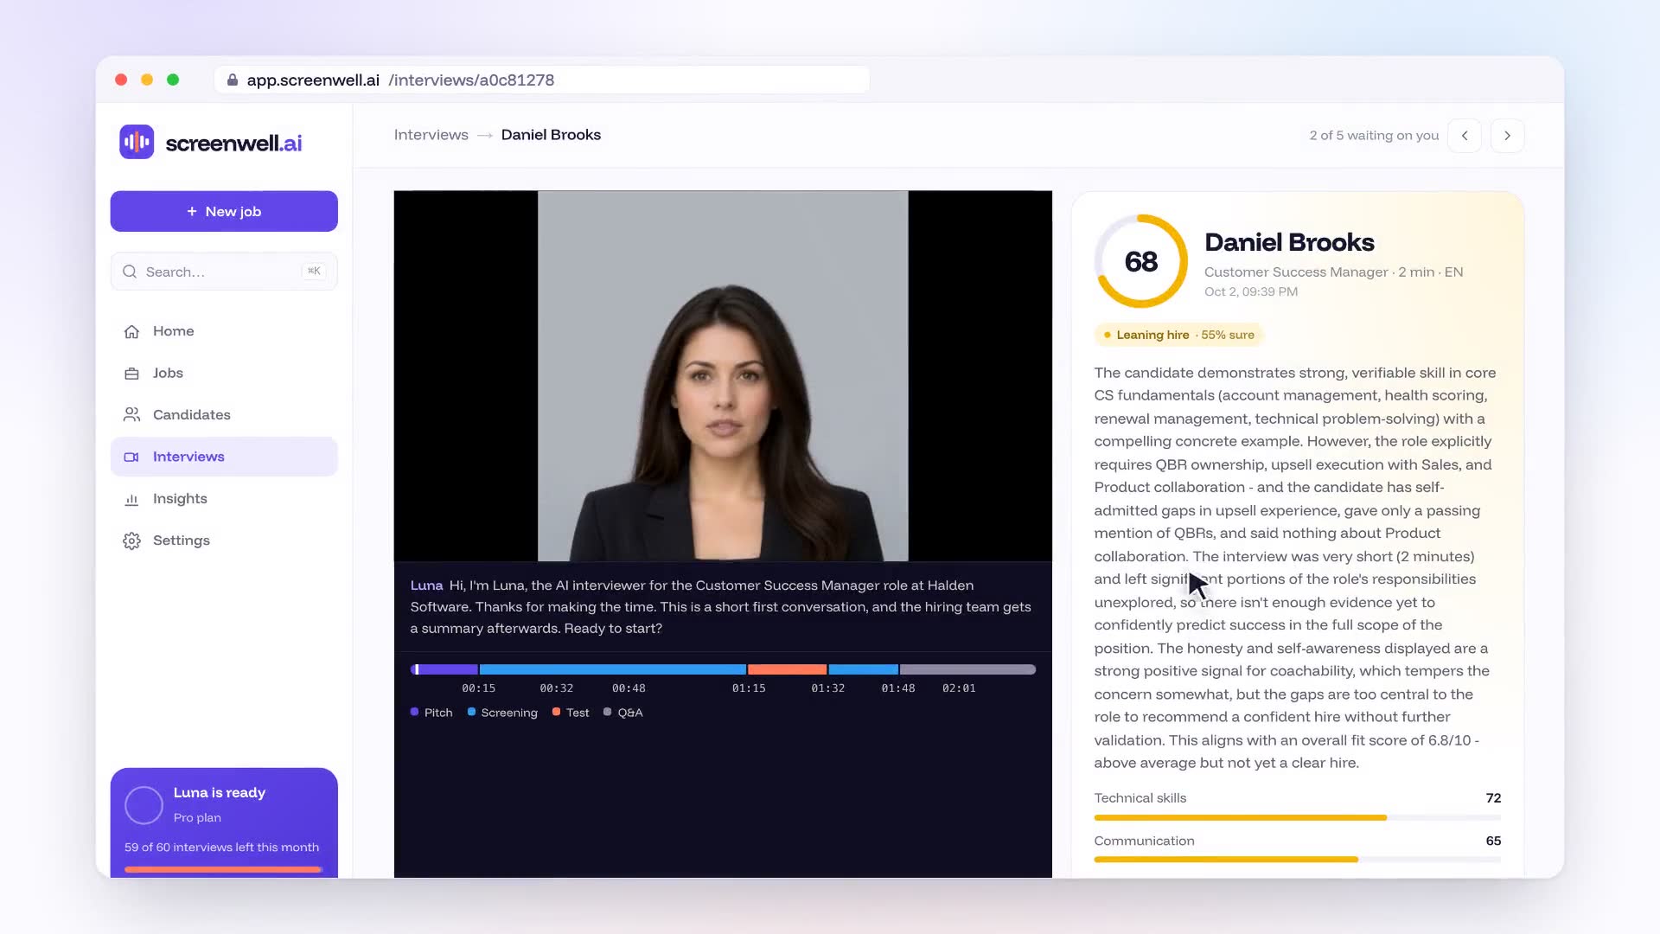Open the Insights section
The image size is (1660, 934).
224,498
